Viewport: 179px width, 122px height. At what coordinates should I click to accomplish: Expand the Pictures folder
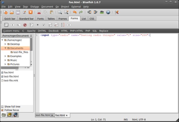[5, 64]
